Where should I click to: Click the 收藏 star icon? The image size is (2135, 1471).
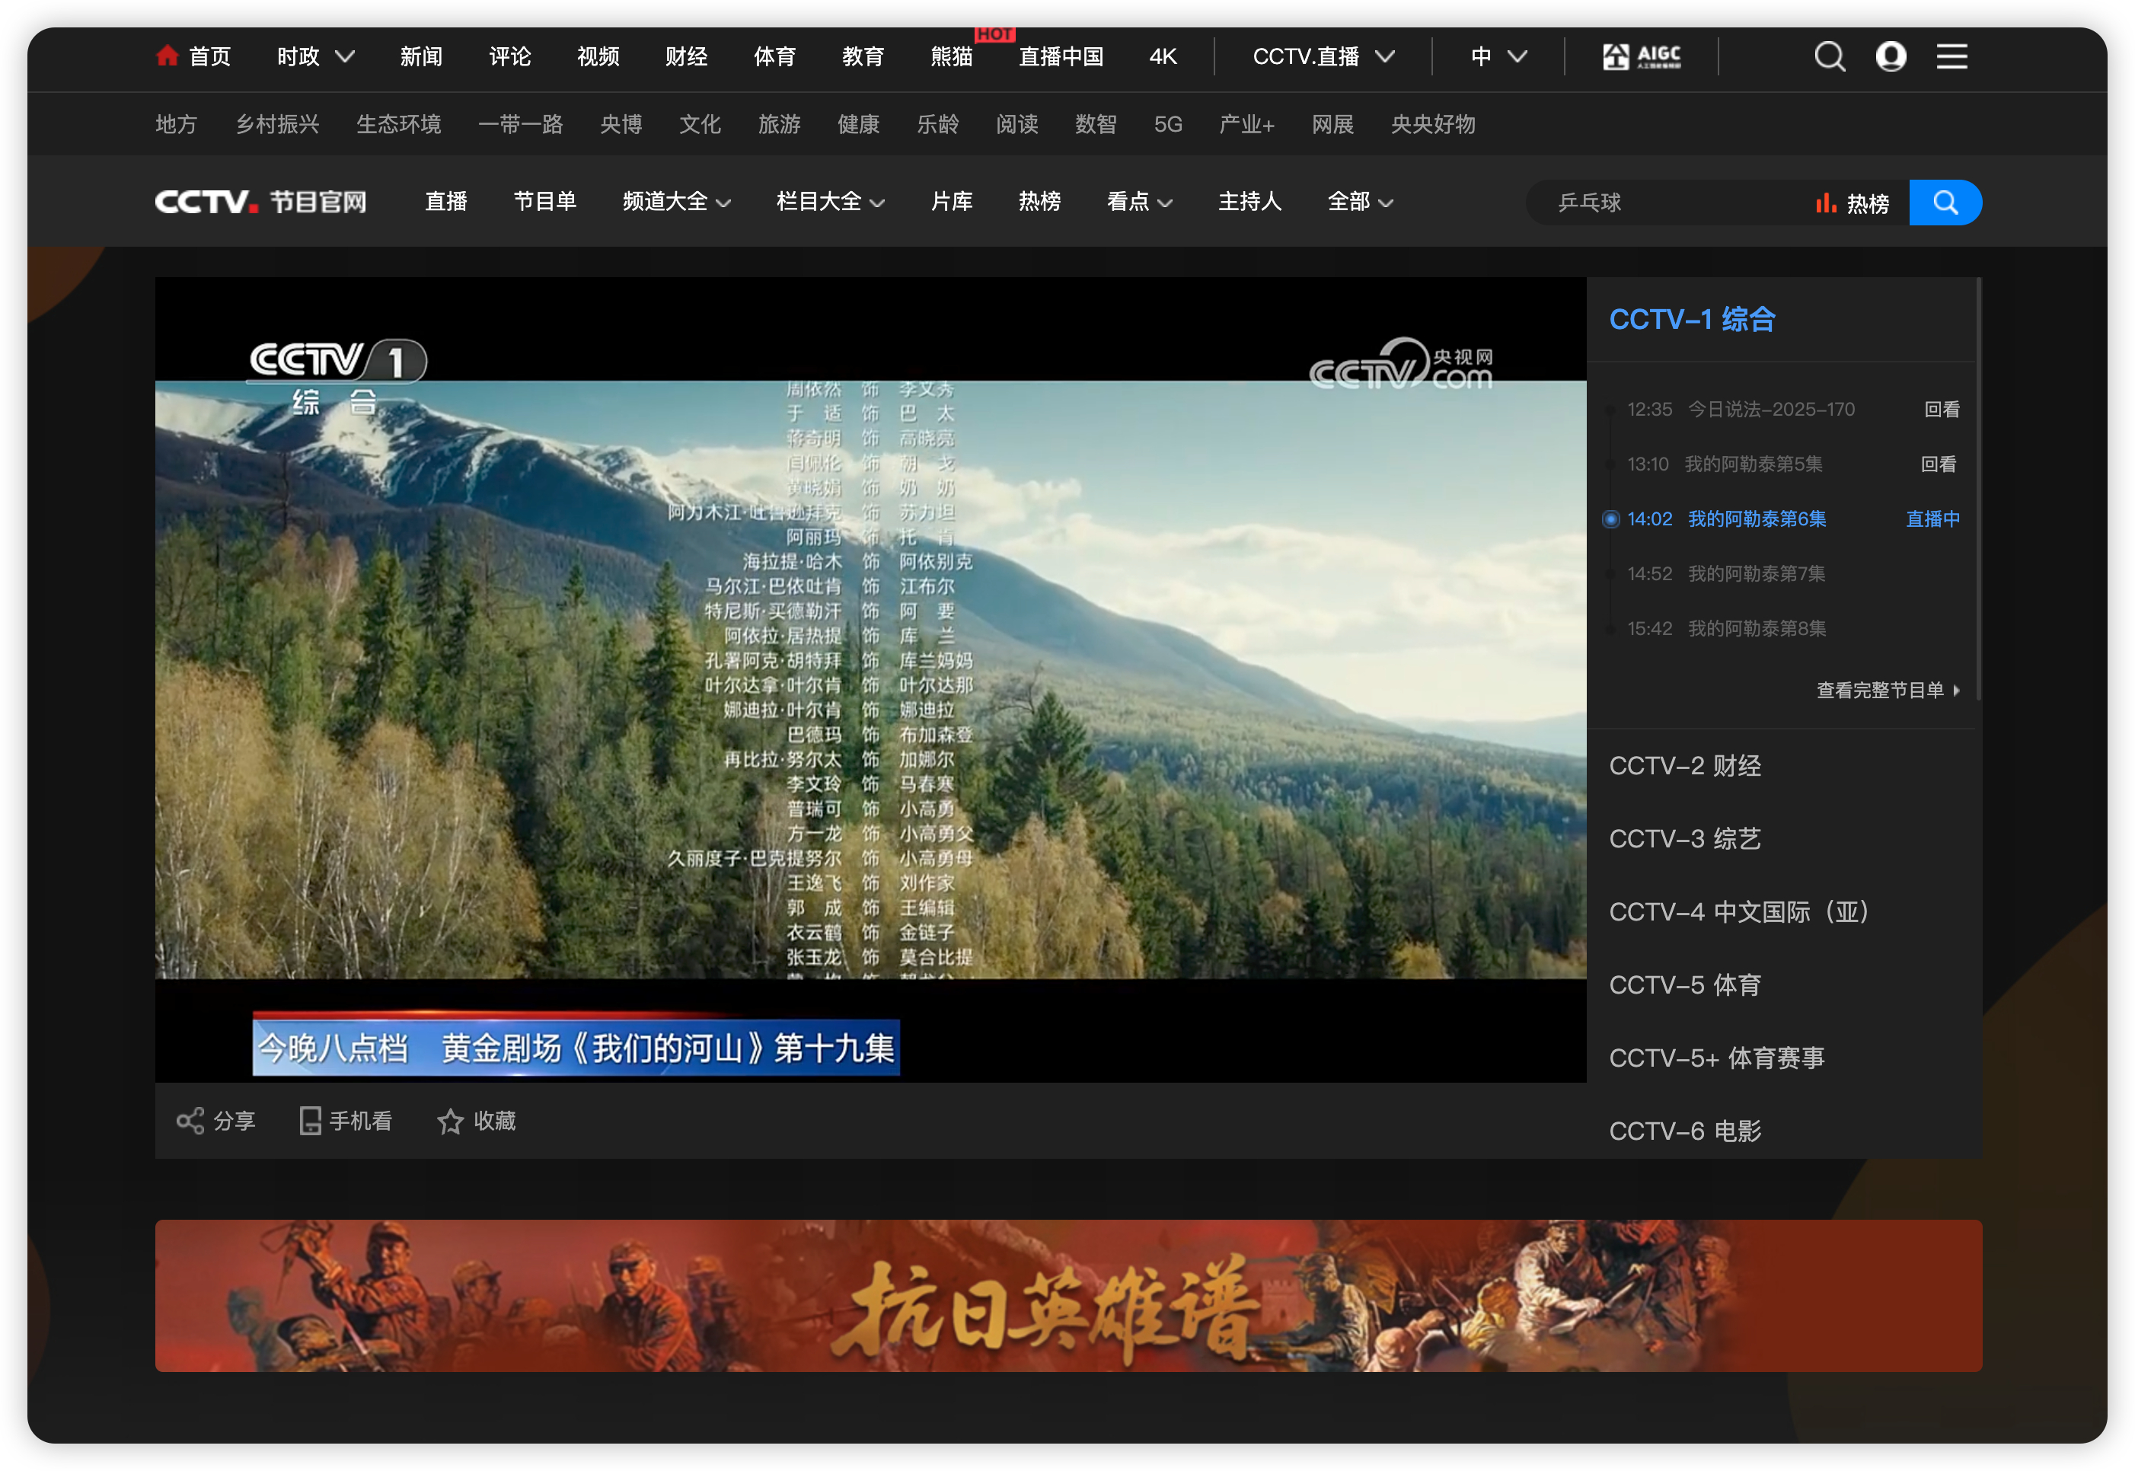(x=451, y=1121)
